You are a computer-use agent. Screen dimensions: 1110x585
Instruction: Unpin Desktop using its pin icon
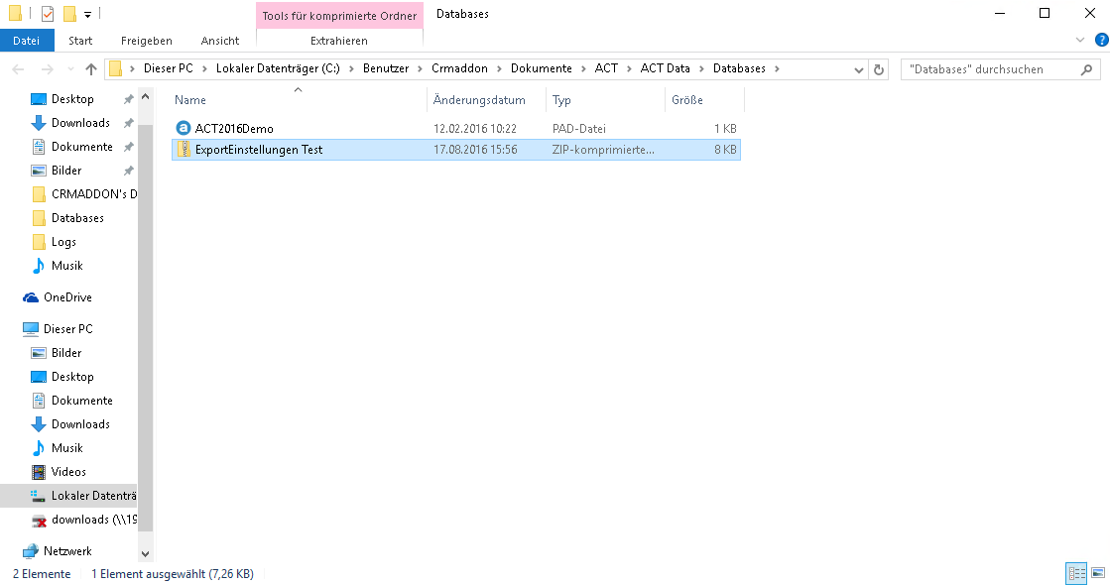[x=128, y=100]
